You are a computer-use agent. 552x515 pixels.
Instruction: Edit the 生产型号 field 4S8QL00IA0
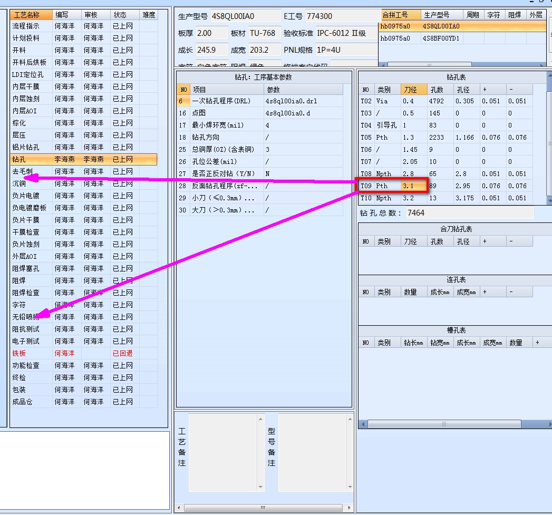[x=246, y=16]
